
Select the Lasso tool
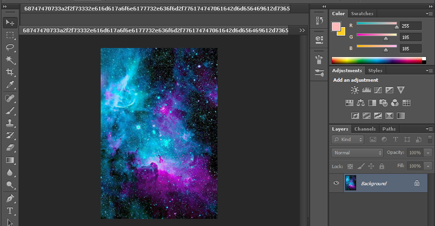click(9, 47)
